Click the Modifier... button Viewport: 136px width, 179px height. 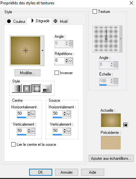click(27, 73)
